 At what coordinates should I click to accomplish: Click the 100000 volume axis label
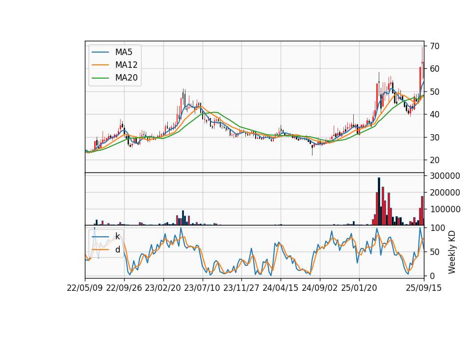pos(445,209)
